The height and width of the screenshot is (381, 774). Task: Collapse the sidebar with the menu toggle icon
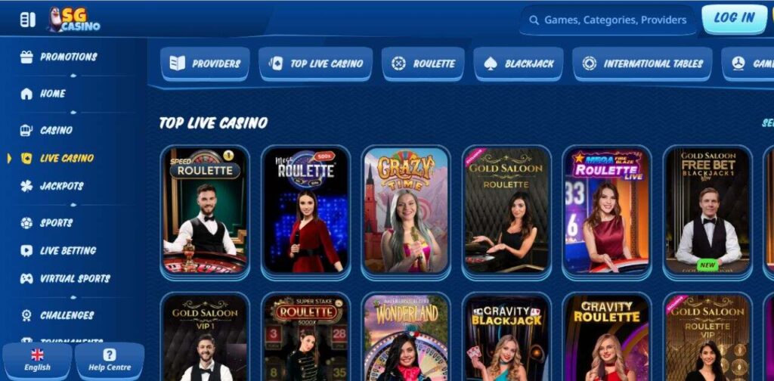tap(28, 20)
